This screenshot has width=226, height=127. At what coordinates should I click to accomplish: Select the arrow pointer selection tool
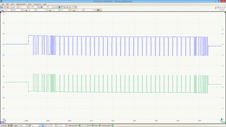(59, 7)
